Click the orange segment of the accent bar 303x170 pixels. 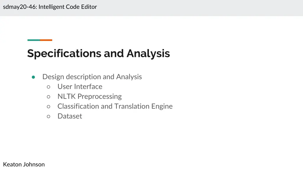(46, 40)
